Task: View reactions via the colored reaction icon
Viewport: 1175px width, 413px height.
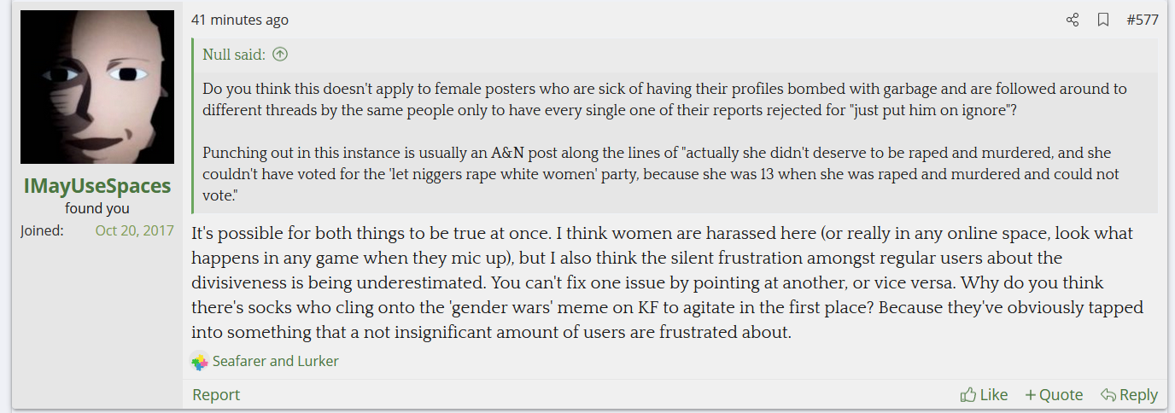Action: click(200, 362)
